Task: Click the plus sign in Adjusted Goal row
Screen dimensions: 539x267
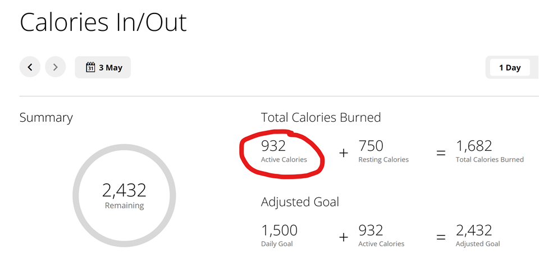Action: coord(344,237)
